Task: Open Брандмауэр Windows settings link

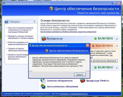Action: point(98,81)
